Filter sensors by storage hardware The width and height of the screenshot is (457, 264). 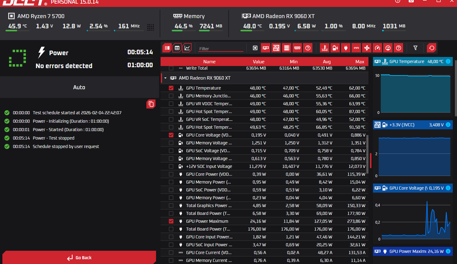287,48
